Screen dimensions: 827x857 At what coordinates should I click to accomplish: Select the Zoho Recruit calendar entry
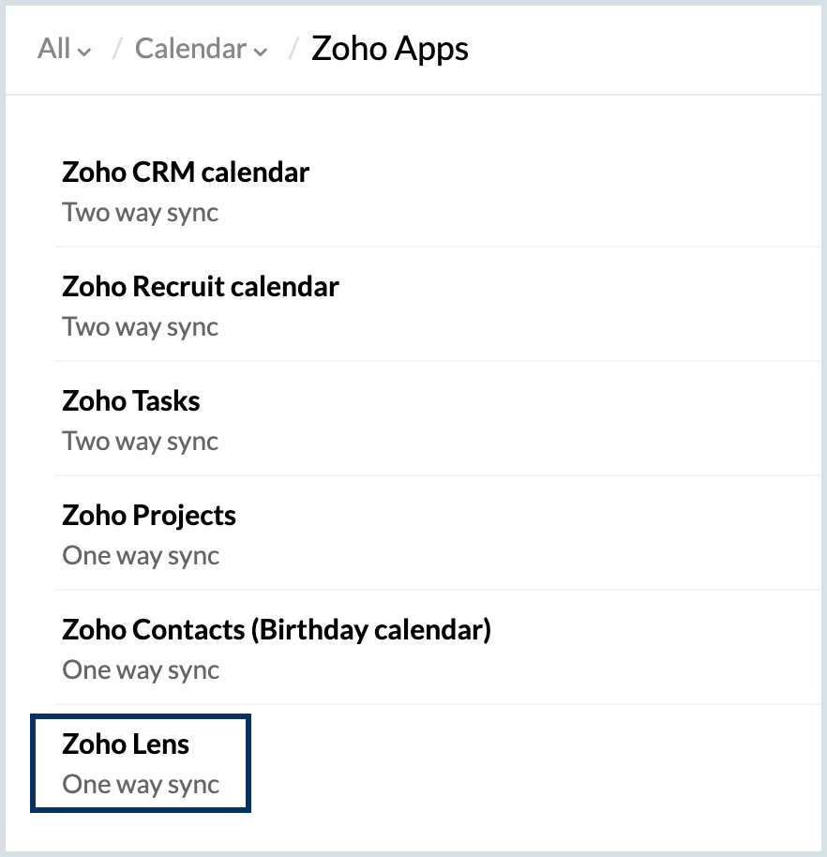(201, 287)
